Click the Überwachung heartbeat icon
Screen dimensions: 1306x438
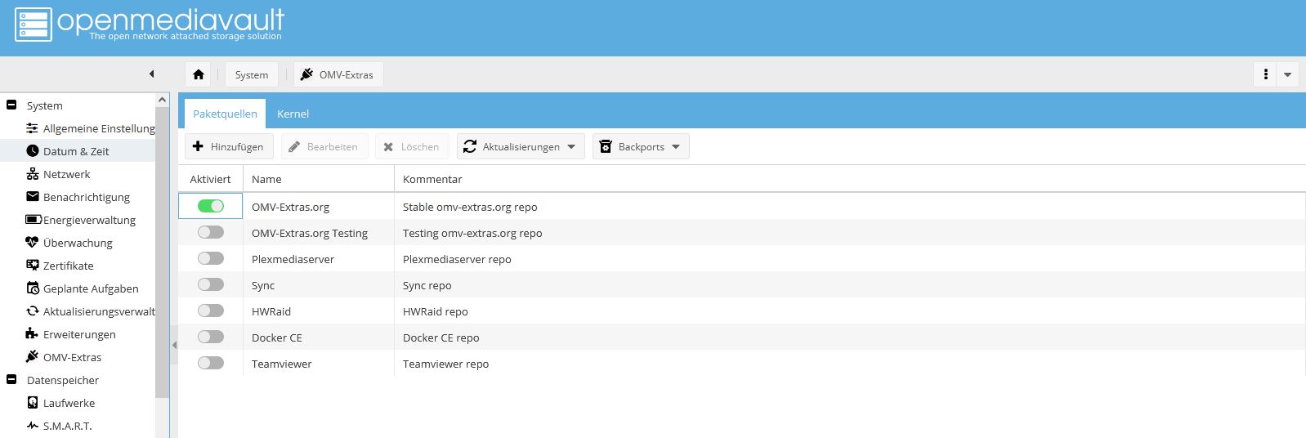[32, 243]
